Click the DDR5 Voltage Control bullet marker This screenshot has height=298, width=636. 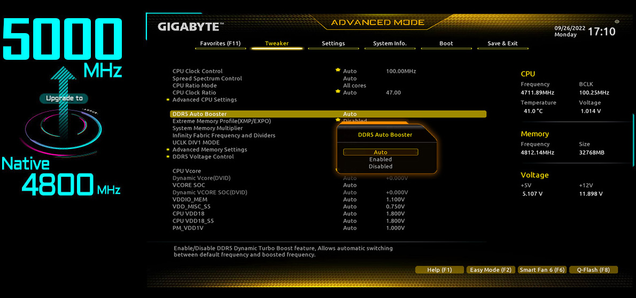click(x=168, y=157)
